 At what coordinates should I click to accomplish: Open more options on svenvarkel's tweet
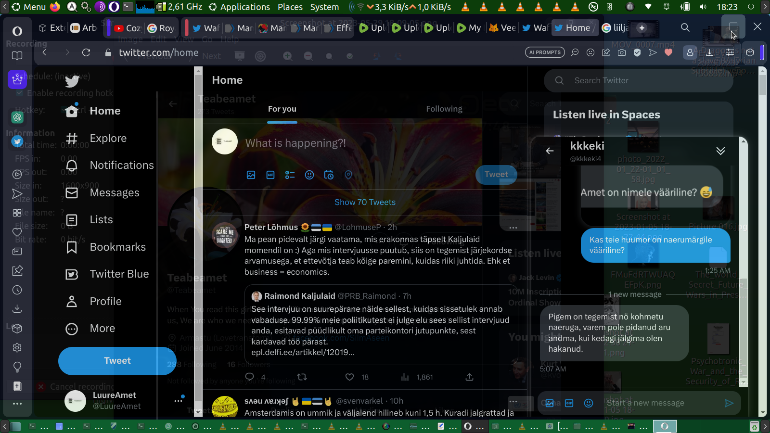pos(513,401)
